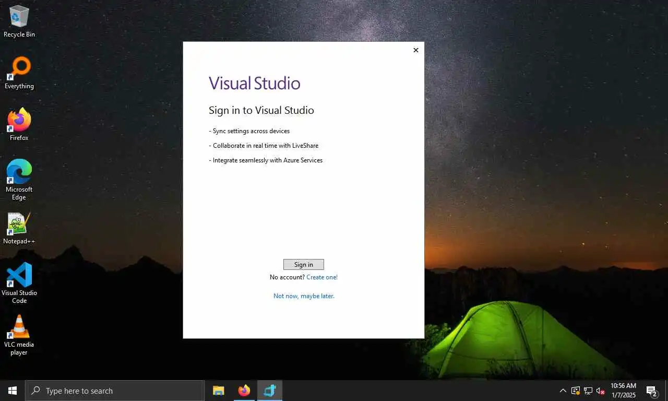Select the VLC media player desktop icon
The width and height of the screenshot is (668, 401).
[x=19, y=335]
